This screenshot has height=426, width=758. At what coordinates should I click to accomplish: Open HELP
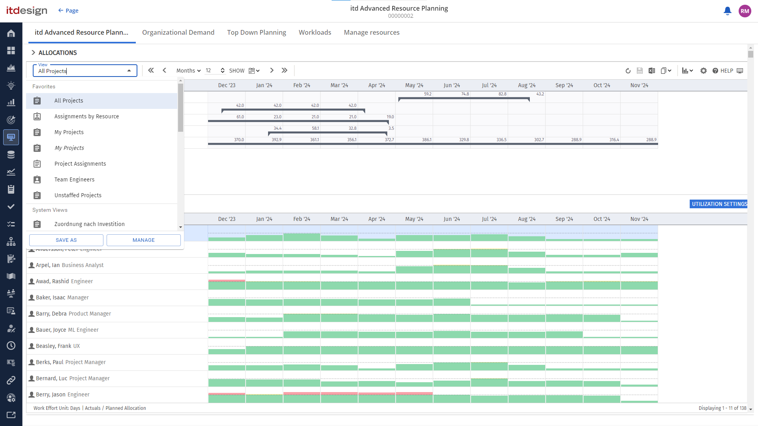(x=723, y=71)
